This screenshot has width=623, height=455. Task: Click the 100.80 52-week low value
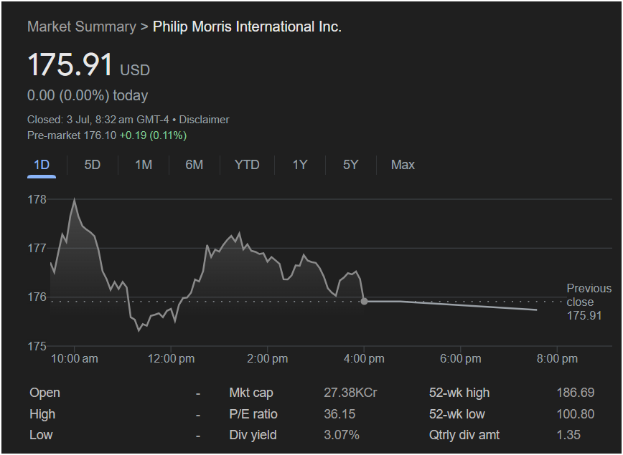click(x=576, y=414)
